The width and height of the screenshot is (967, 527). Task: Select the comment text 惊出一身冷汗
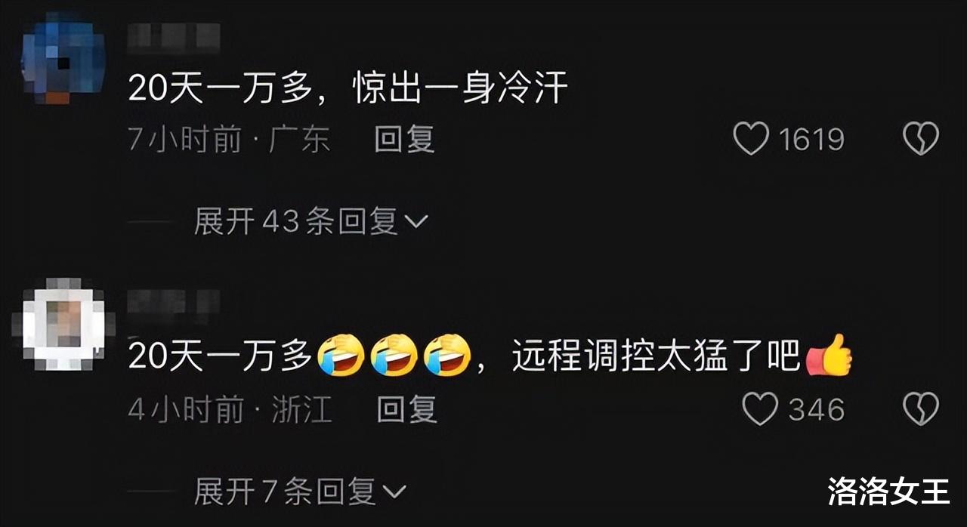click(460, 90)
